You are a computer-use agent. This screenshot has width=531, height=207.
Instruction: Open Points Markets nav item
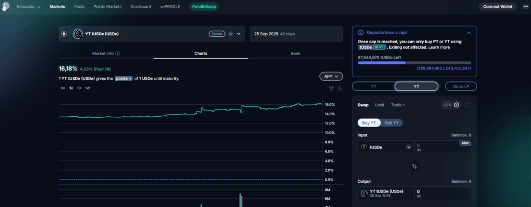coord(107,6)
